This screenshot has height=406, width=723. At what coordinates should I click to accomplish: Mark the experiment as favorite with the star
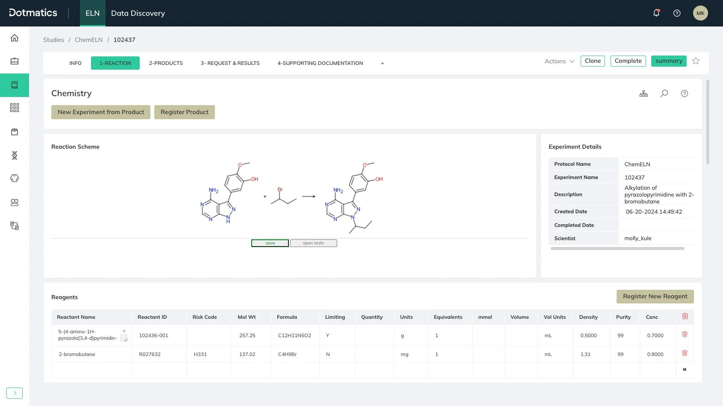click(x=696, y=61)
